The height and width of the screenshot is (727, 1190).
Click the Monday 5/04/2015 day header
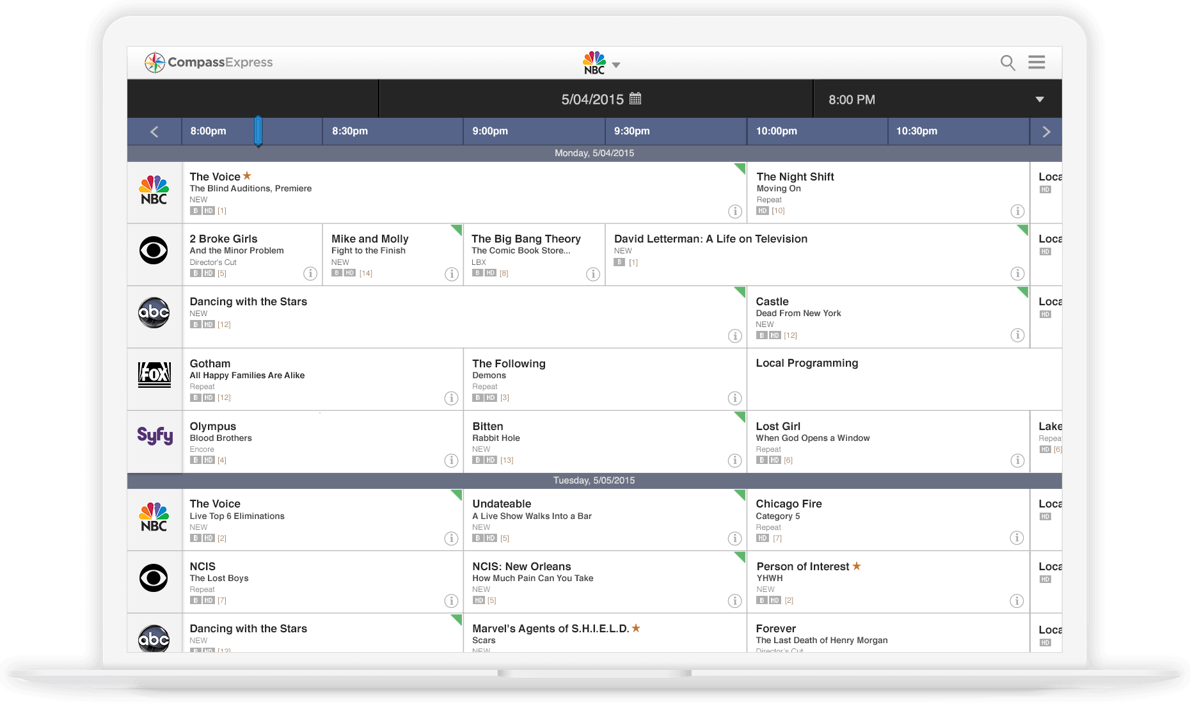tap(594, 153)
